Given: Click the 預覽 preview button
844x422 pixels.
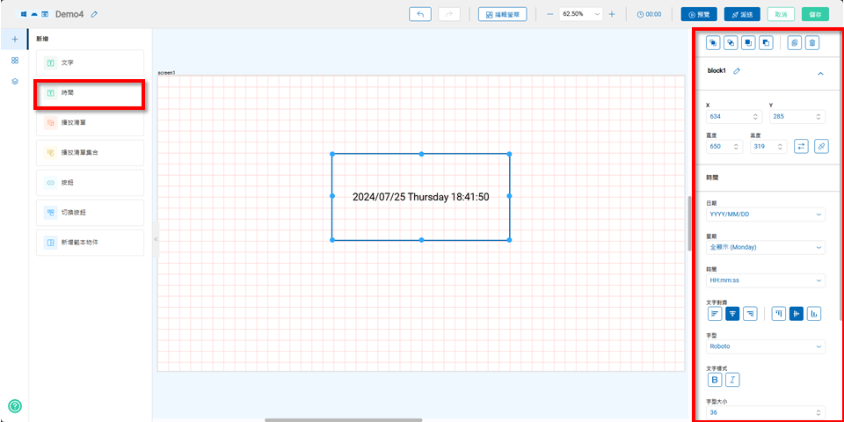Looking at the screenshot, I should [x=698, y=14].
